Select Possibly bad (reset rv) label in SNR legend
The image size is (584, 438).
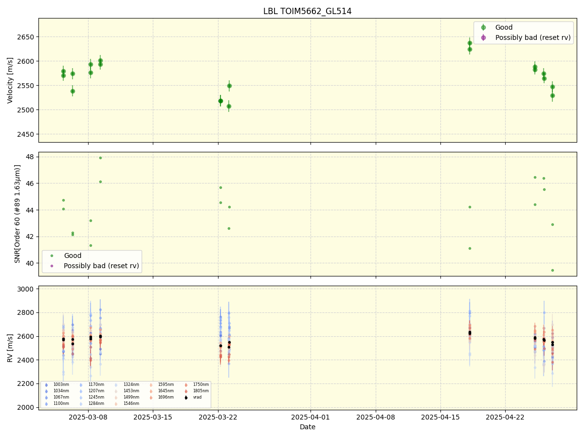click(101, 266)
